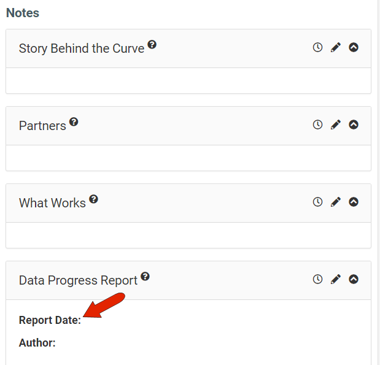Edit the Partners note with pencil
The image size is (380, 365).
coord(336,125)
